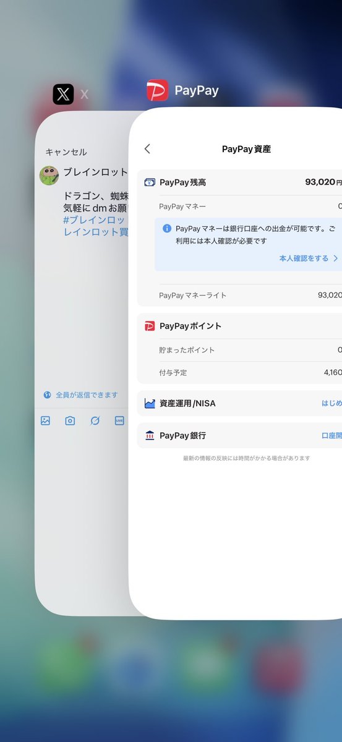The width and height of the screenshot is (342, 742).
Task: Tap the PayPay銀行 row label
Action: coord(182,435)
